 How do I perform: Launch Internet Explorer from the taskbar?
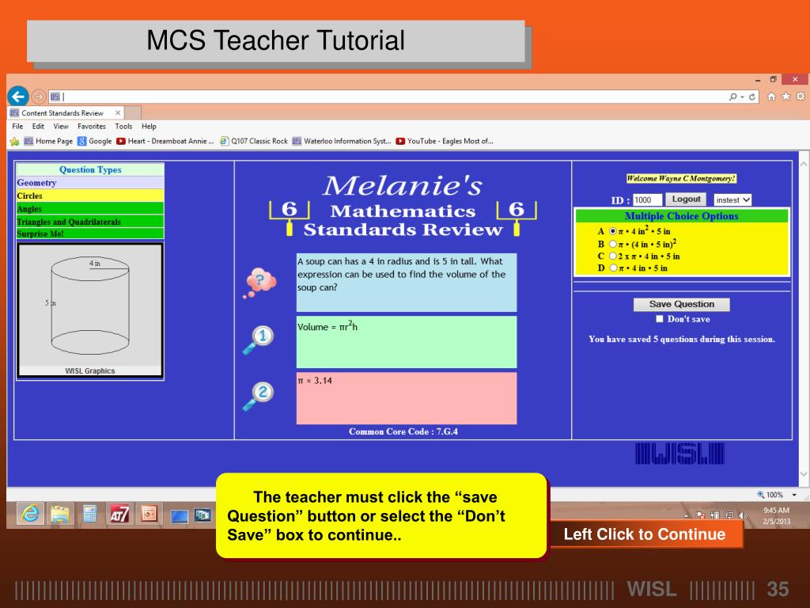(31, 513)
